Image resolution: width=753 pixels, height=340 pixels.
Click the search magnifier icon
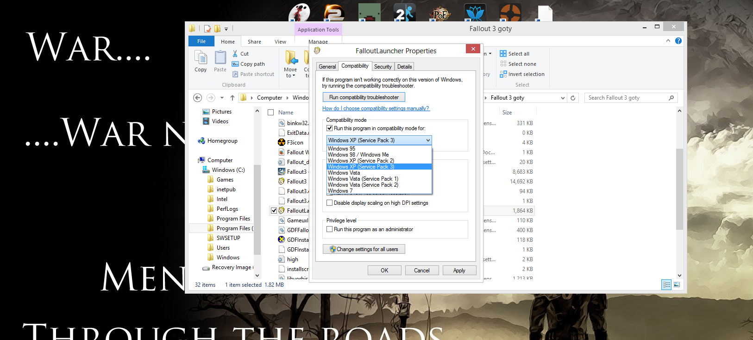pos(671,98)
